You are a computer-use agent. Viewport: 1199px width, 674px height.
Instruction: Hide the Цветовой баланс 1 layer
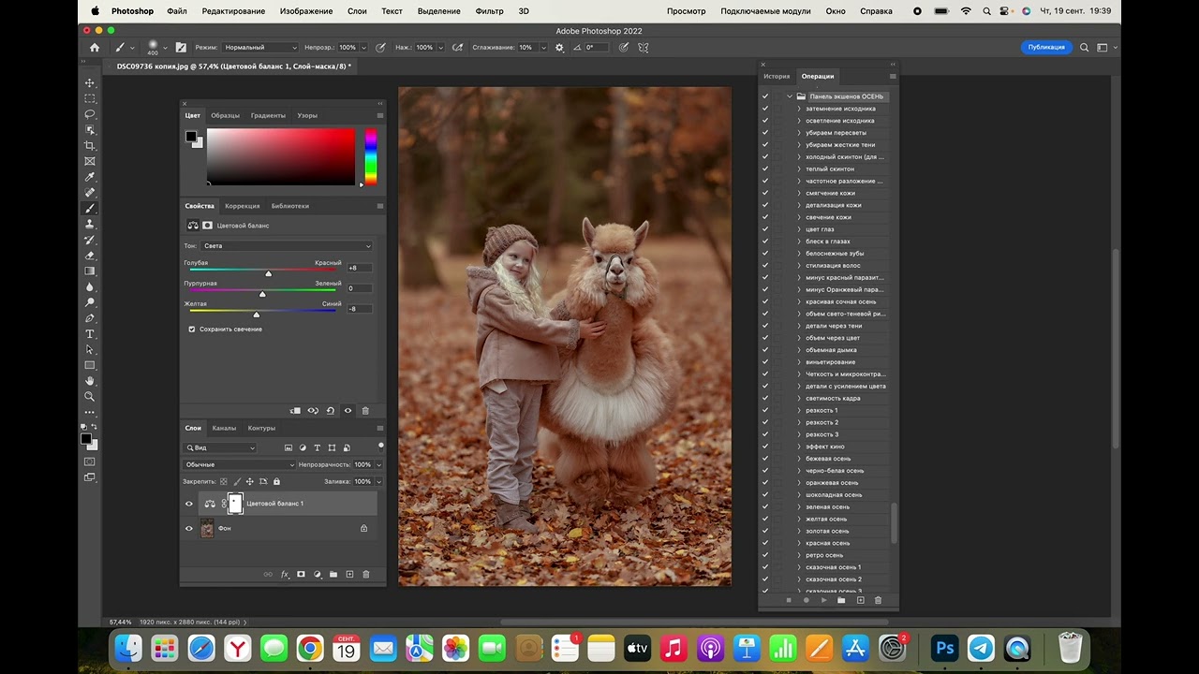(188, 504)
